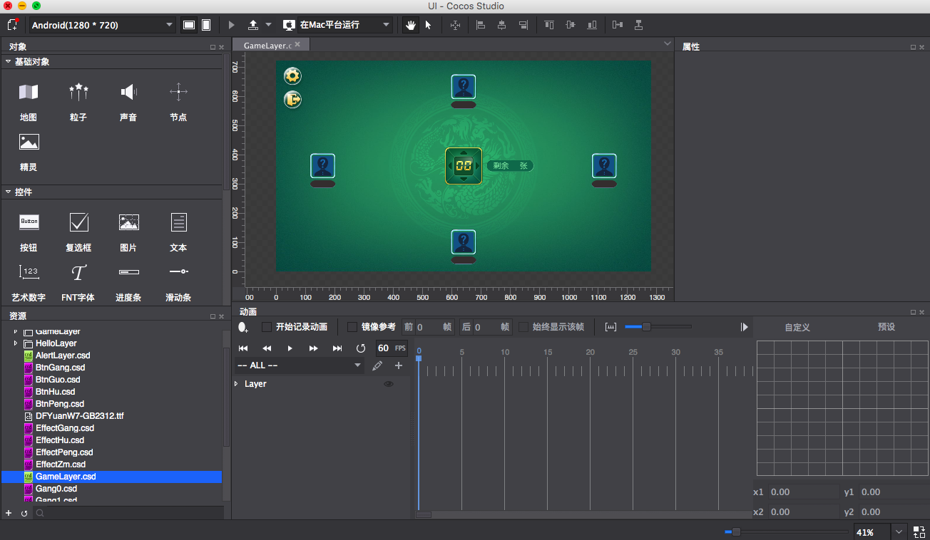The height and width of the screenshot is (540, 930).
Task: Expand the HelloLayer folder in resources
Action: click(x=16, y=343)
